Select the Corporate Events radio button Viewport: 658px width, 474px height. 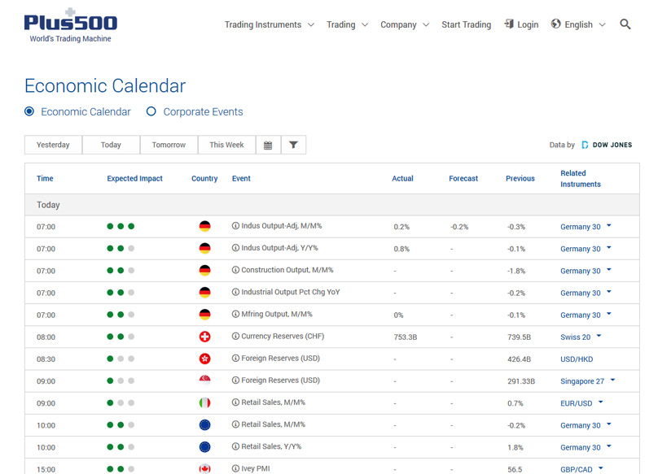[151, 112]
